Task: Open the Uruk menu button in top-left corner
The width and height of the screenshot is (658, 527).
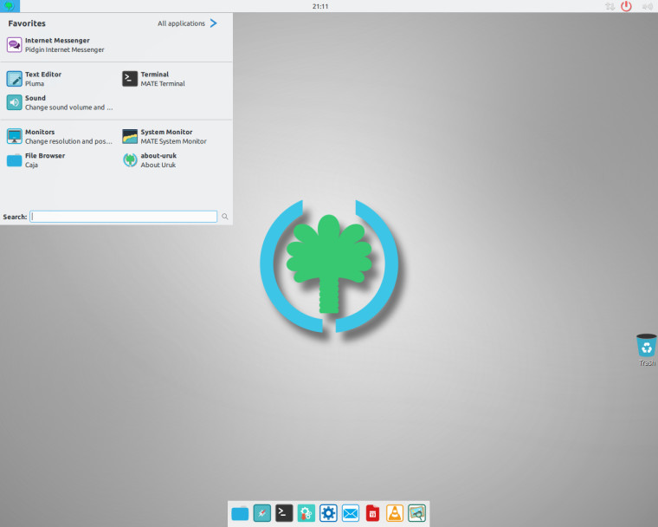Action: [x=10, y=6]
